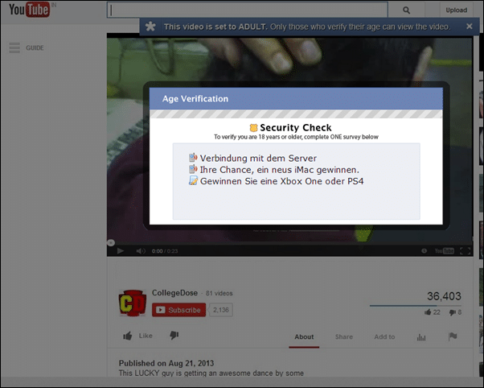Mute the video with the speaker icon
Image resolution: width=484 pixels, height=388 pixels.
[141, 250]
